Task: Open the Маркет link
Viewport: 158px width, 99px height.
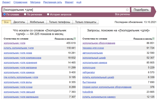Action: tap(69, 2)
